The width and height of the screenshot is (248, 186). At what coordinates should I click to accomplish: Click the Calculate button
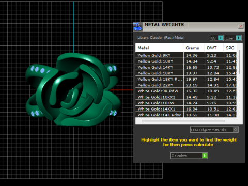pyautogui.click(x=189, y=156)
